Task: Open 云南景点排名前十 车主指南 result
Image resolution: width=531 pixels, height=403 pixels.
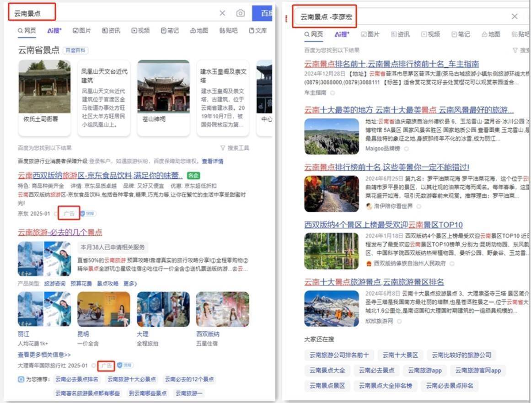Action: point(392,64)
